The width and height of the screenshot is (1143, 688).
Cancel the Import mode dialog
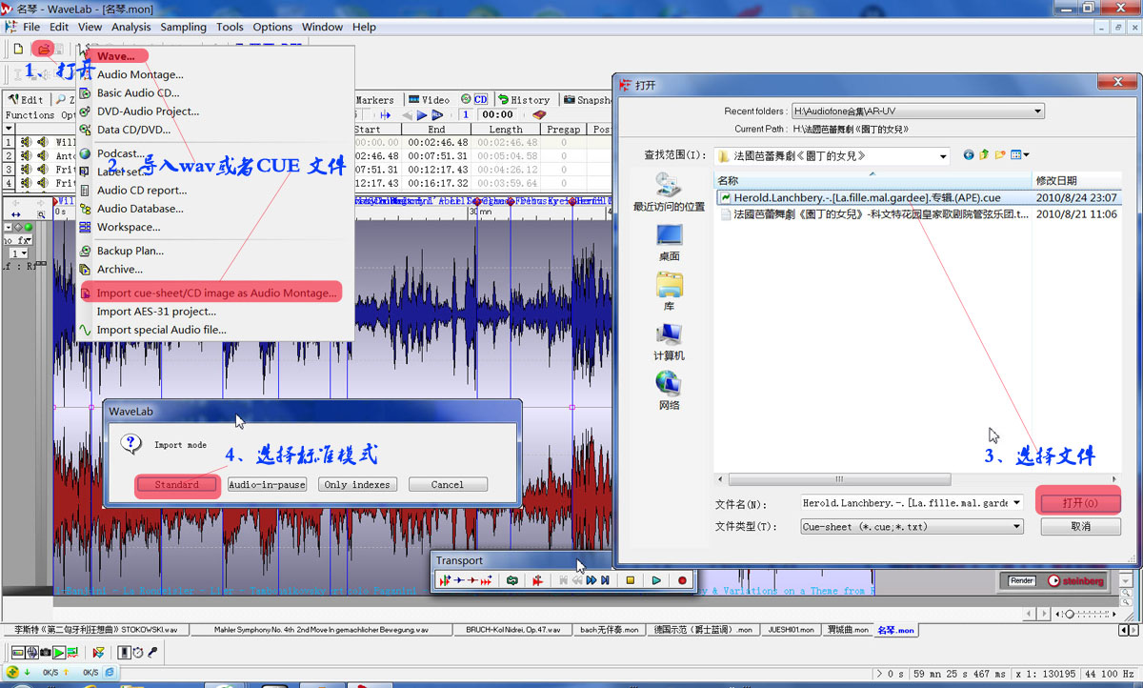448,484
